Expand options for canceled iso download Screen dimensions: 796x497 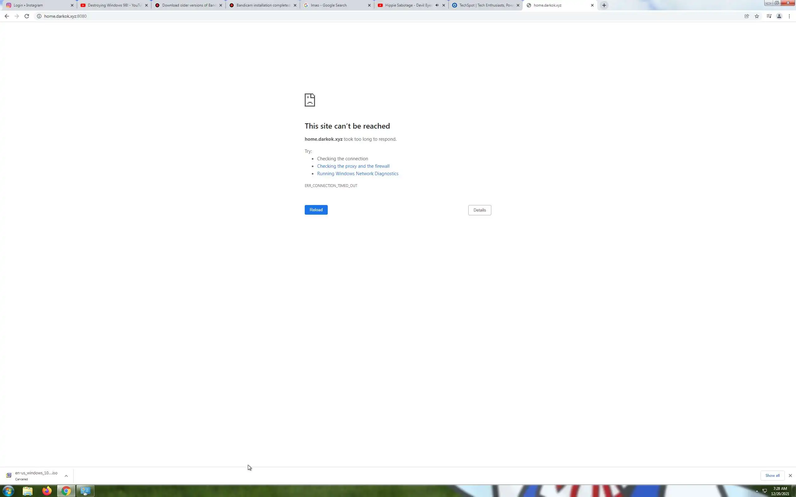tap(66, 476)
